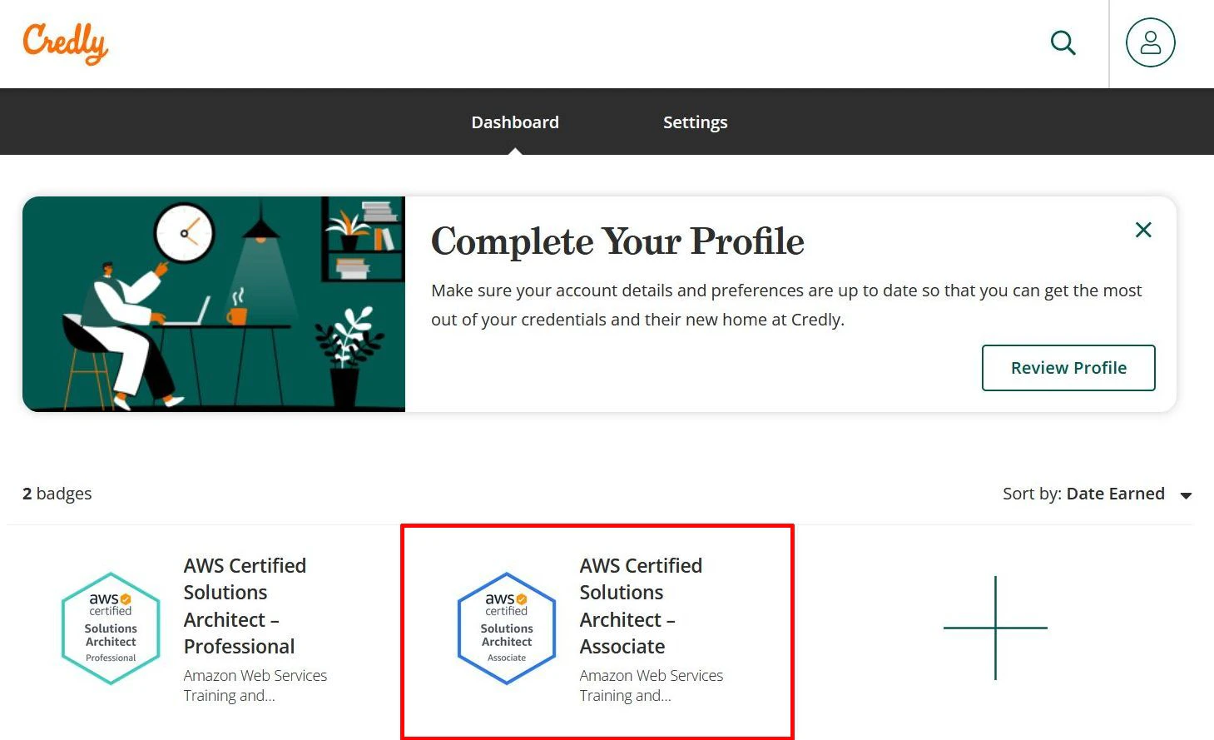Image resolution: width=1214 pixels, height=740 pixels.
Task: Open the Solutions Architect Associate badge image
Action: coord(507,628)
